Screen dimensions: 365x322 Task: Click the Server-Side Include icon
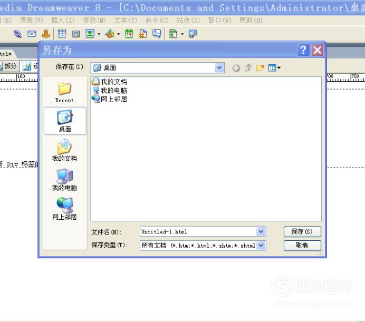143,34
